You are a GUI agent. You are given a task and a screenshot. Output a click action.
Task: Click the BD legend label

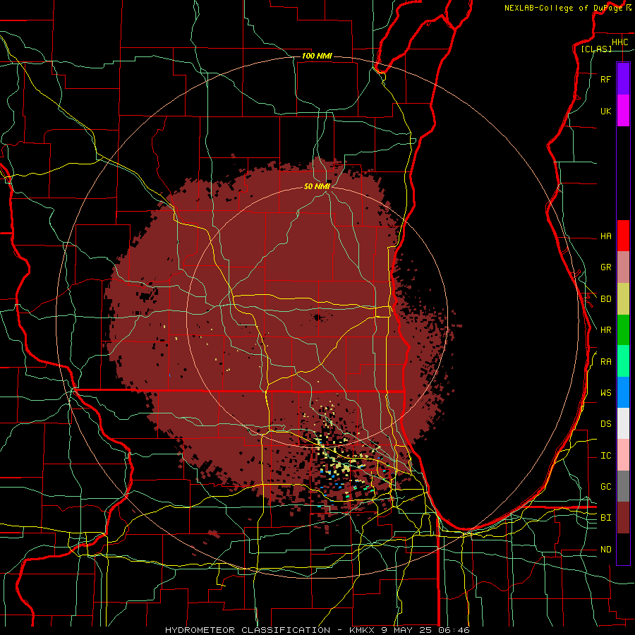click(605, 299)
